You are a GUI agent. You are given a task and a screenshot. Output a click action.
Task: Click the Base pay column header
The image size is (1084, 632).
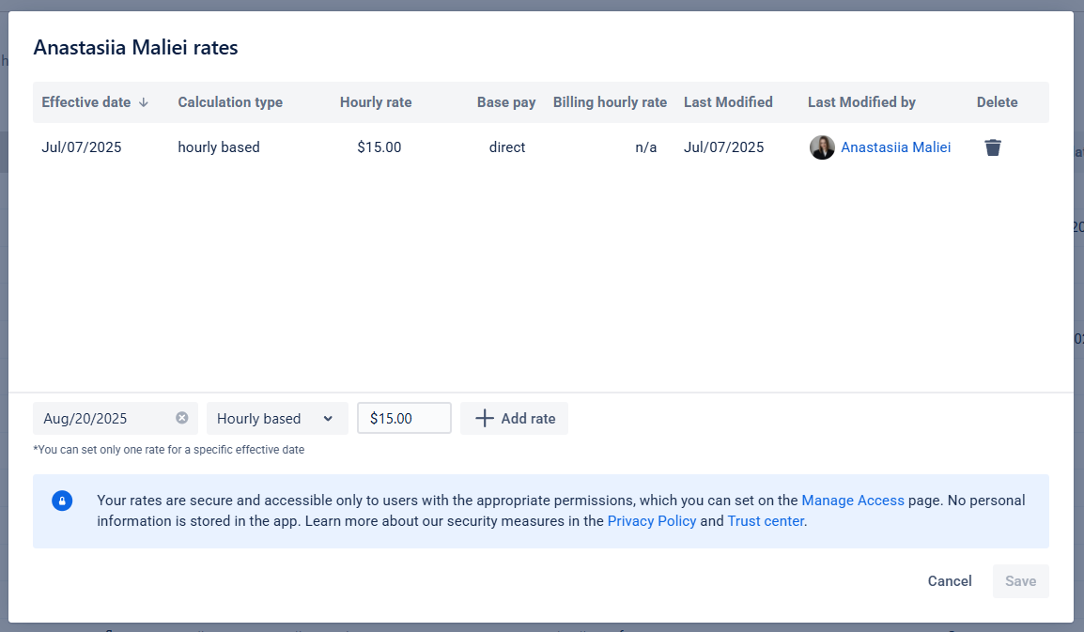point(506,102)
